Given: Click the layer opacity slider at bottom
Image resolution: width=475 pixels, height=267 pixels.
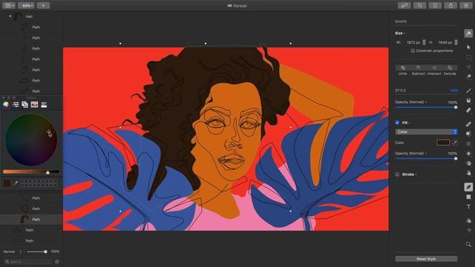Looking at the screenshot, I should click(x=36, y=251).
